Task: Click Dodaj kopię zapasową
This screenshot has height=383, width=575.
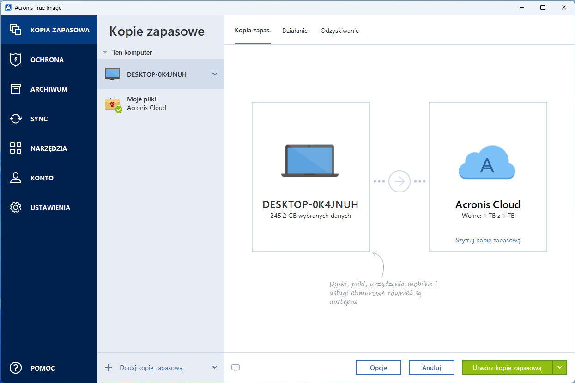Action: pos(151,368)
